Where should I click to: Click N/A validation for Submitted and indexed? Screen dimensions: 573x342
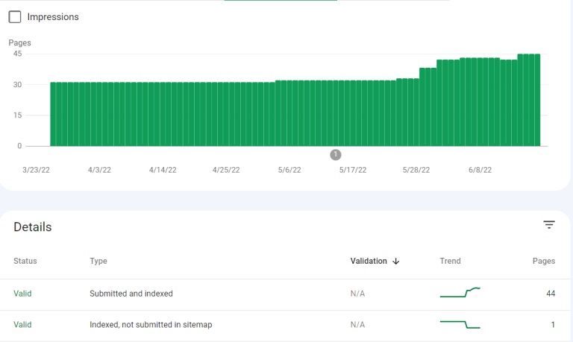pos(357,294)
